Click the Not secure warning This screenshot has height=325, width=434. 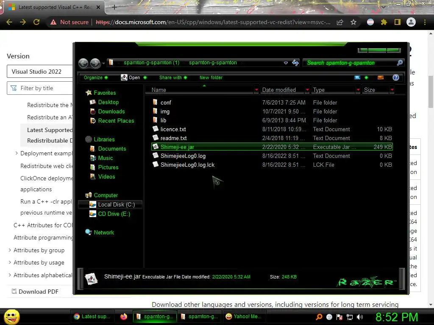tap(70, 22)
